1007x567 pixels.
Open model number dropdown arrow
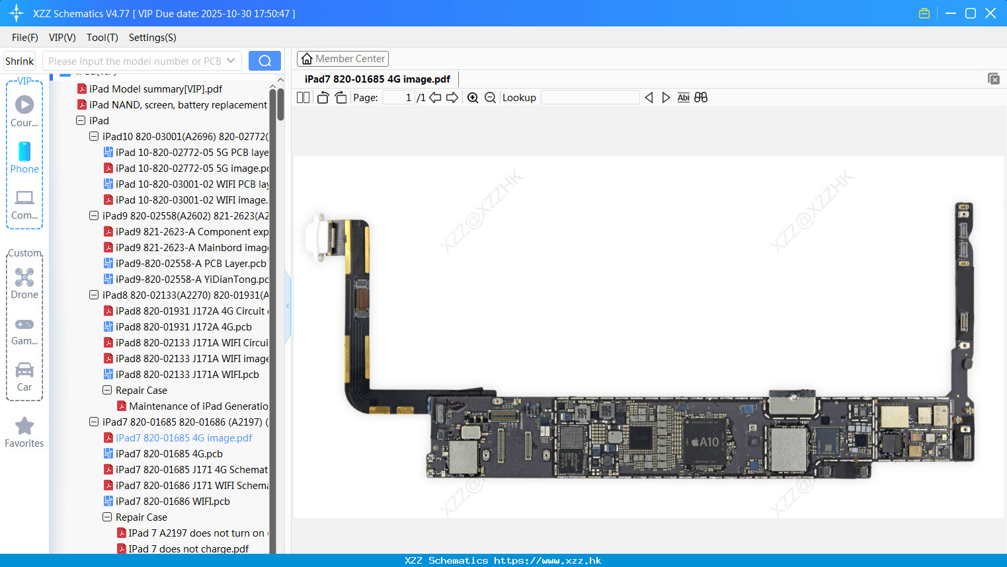231,61
